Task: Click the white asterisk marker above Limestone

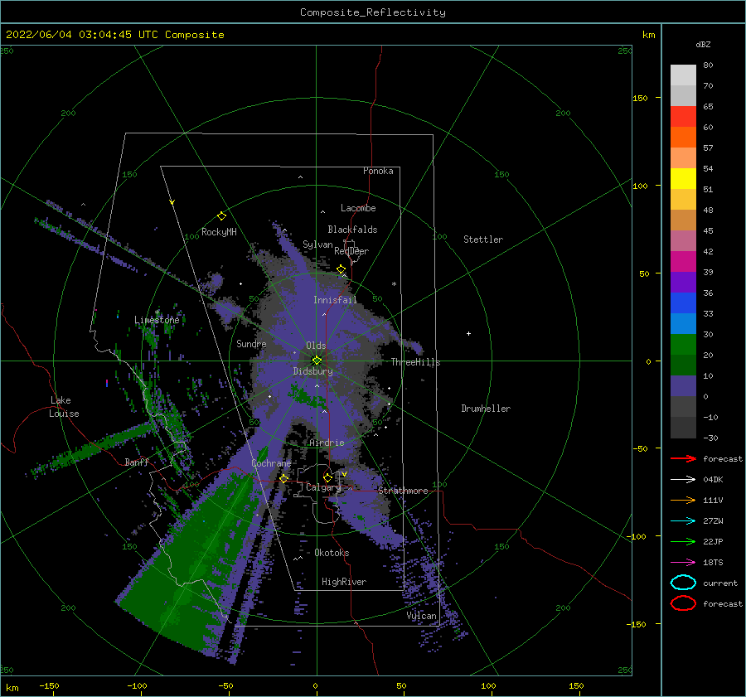Action: (157, 312)
